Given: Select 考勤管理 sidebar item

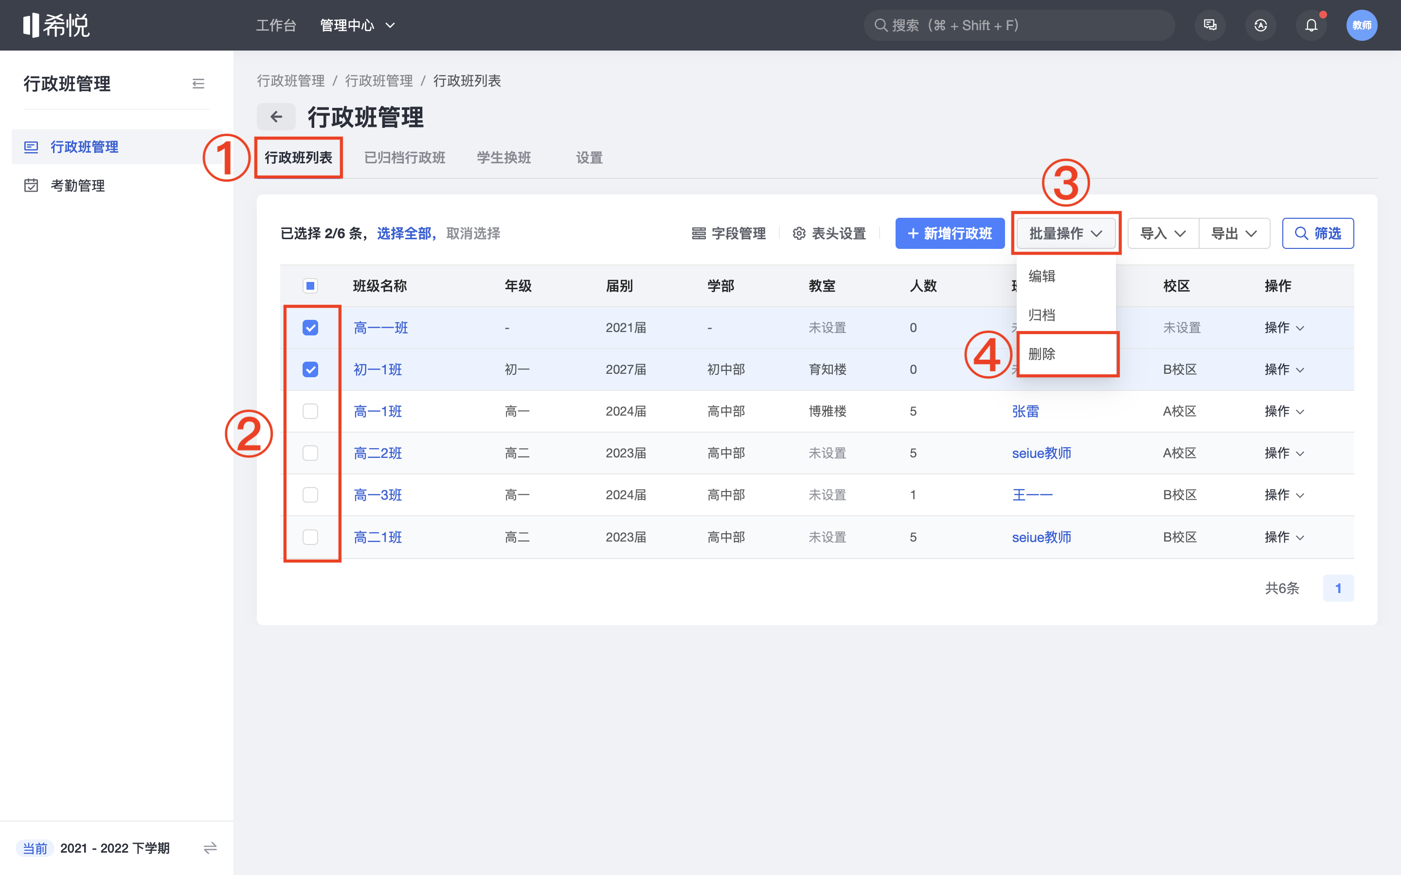Looking at the screenshot, I should (117, 185).
